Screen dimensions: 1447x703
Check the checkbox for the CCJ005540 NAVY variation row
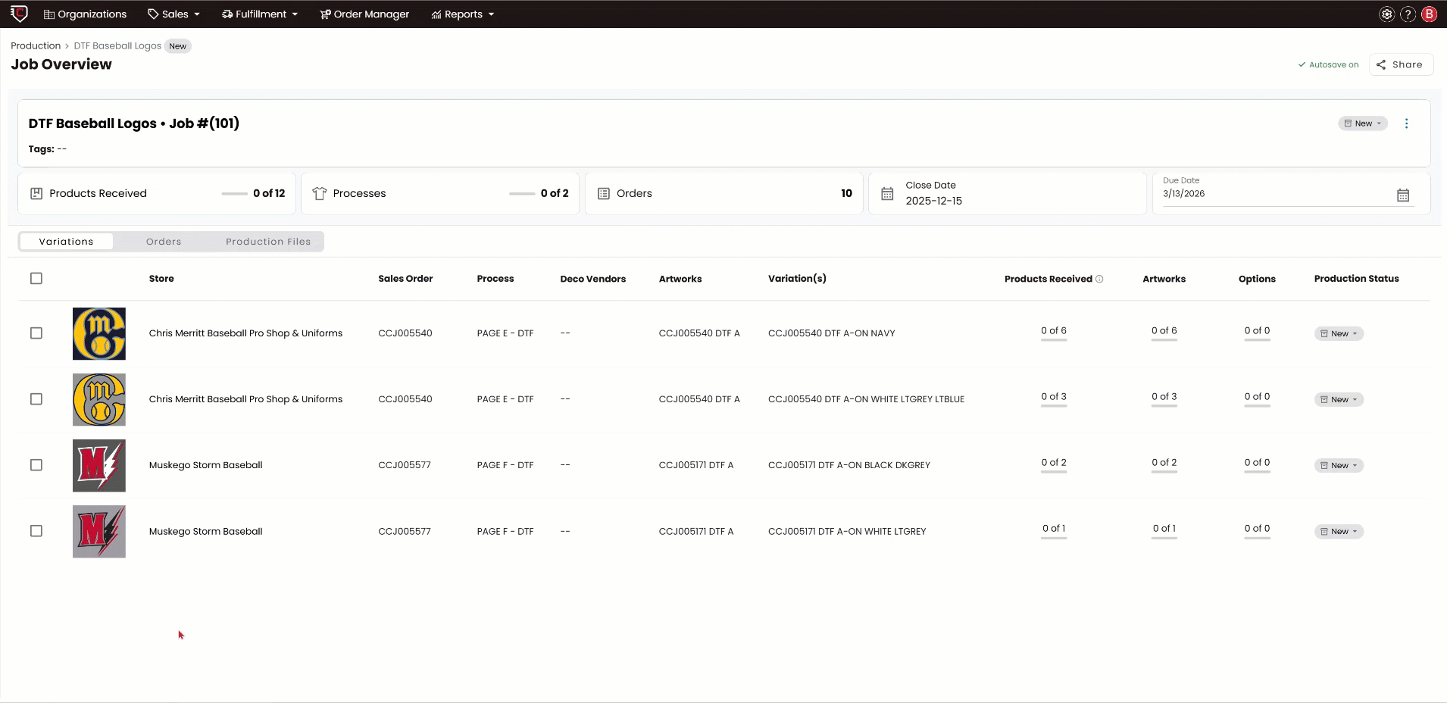click(x=36, y=333)
